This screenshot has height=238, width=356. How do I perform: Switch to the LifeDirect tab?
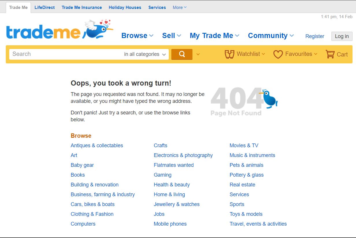(44, 7)
